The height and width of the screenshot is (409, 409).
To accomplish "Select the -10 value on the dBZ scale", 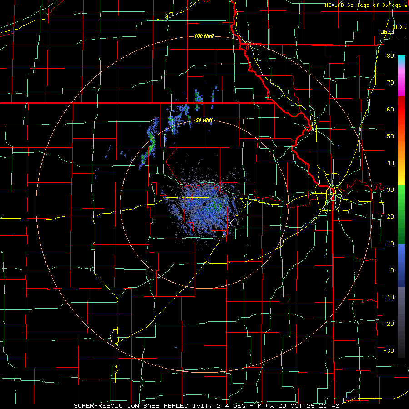I will 389,297.
